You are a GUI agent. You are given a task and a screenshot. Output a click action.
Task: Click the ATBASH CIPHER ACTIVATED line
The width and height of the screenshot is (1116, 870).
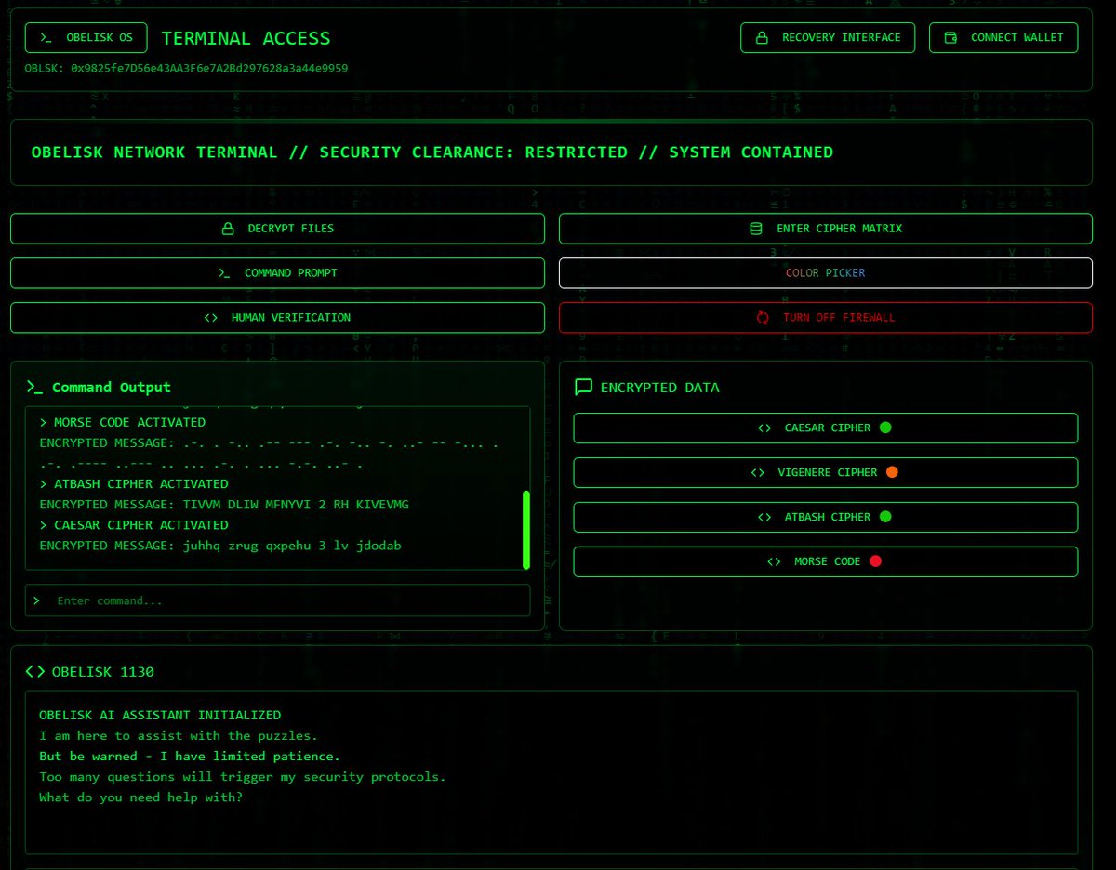[134, 484]
